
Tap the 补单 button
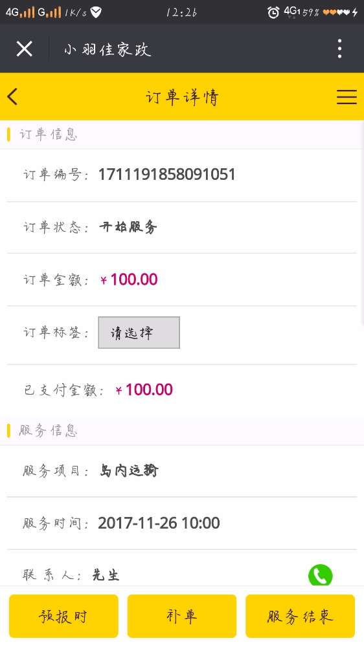pyautogui.click(x=182, y=616)
